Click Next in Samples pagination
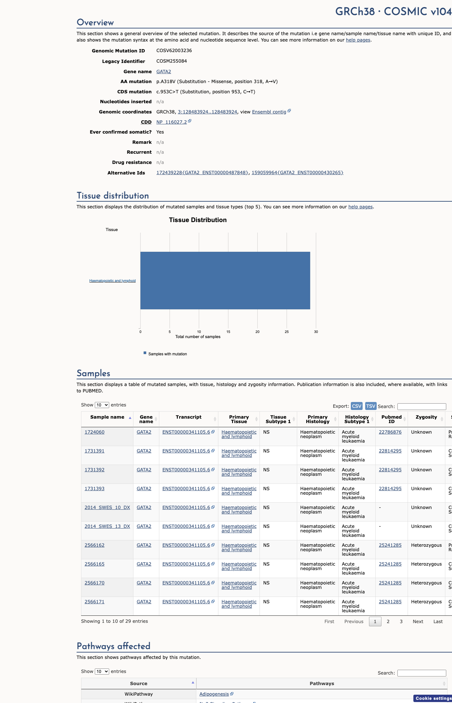452x703 pixels. tap(418, 622)
